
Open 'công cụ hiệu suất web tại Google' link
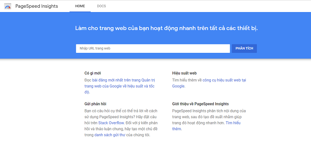209,83
